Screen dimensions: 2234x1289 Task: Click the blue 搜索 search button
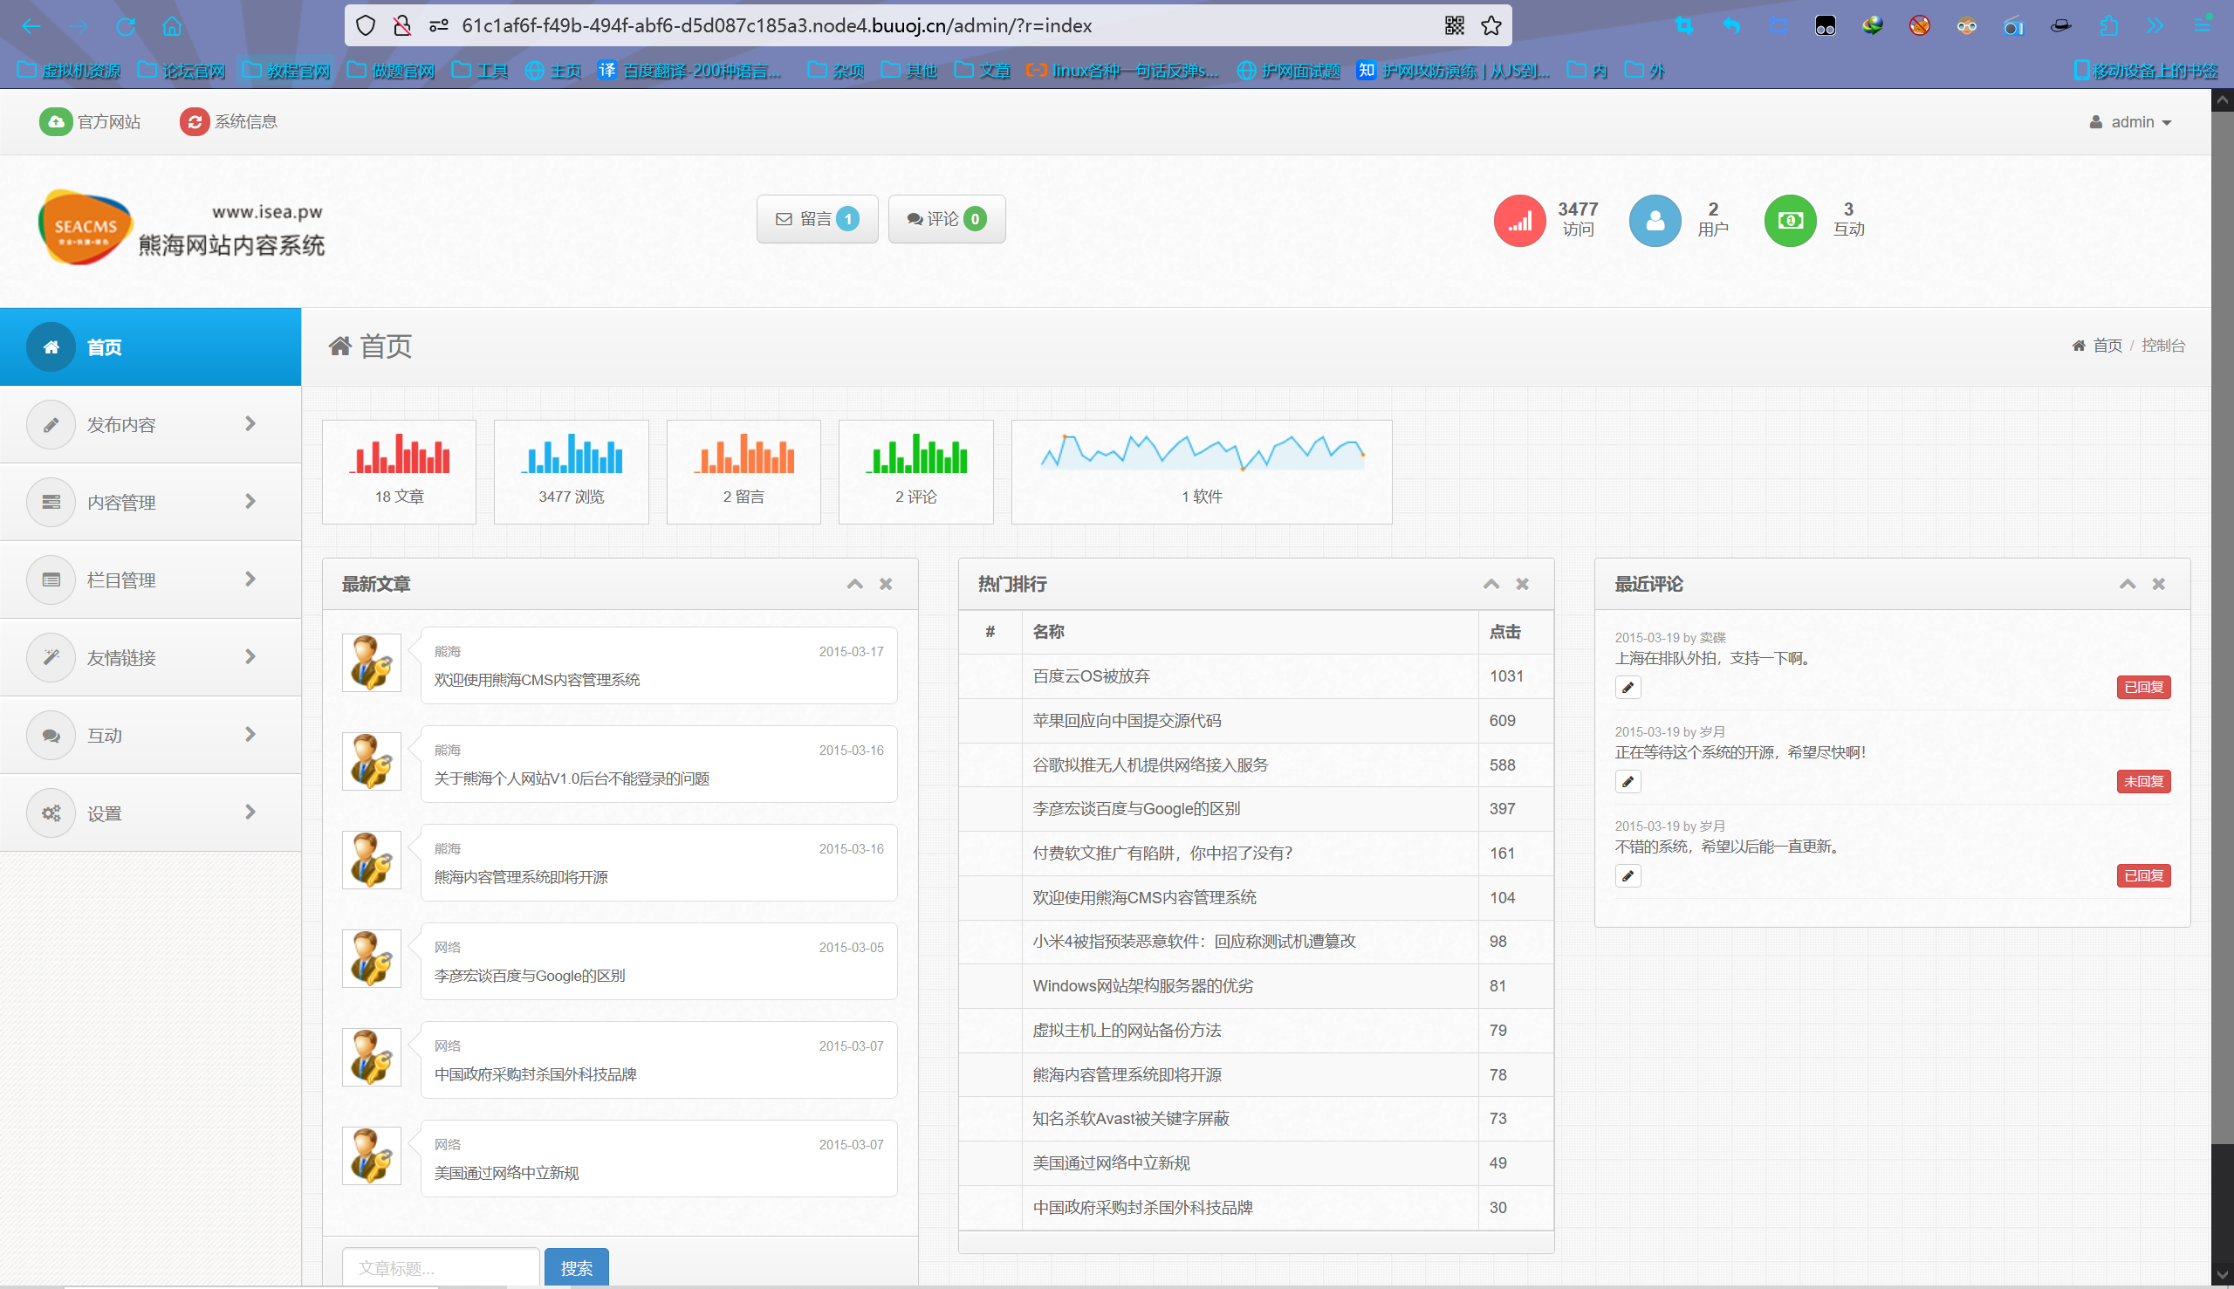pos(575,1268)
